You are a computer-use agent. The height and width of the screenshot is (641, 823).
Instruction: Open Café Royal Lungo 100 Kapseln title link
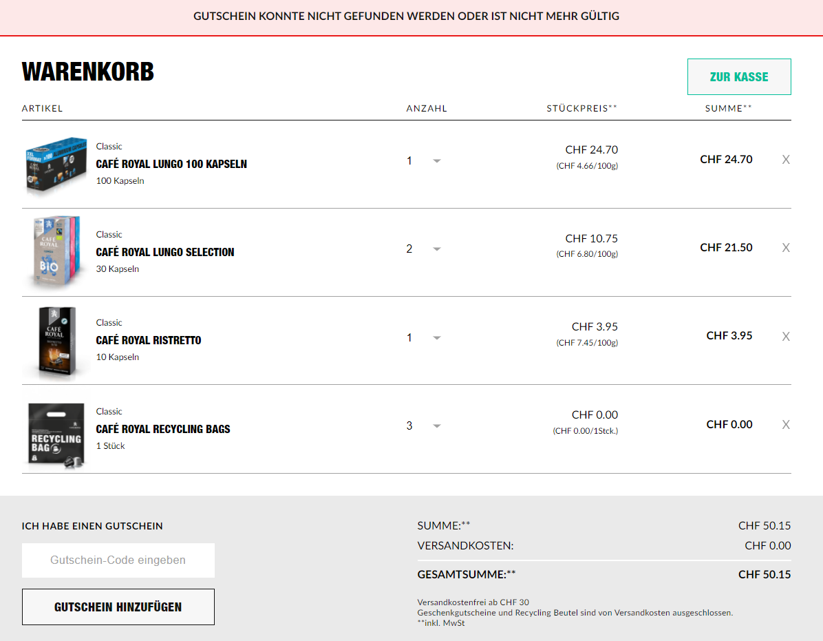171,164
